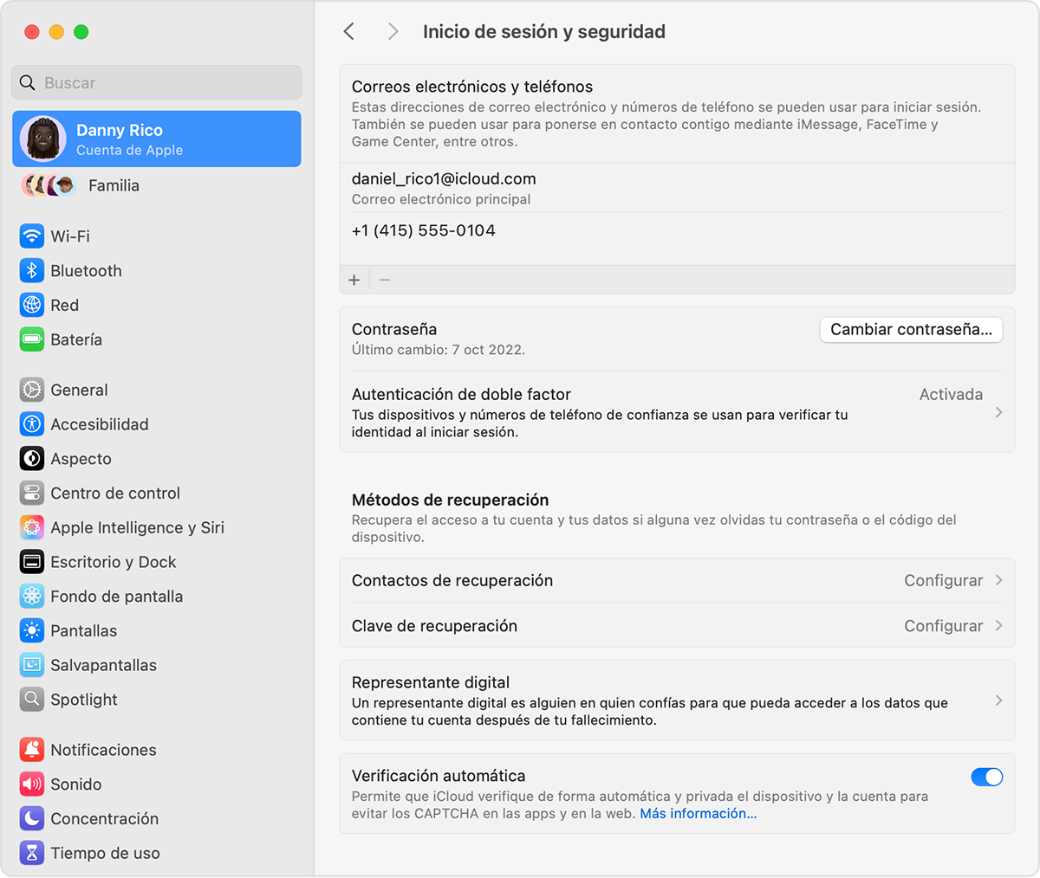Click Correo electrónico principal caption

point(441,199)
